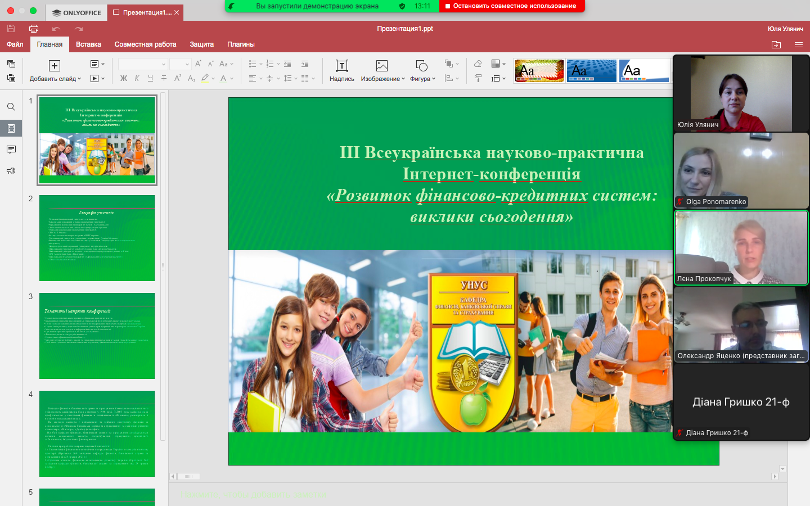
Task: Toggle strikethrough formatting
Action: (x=164, y=79)
